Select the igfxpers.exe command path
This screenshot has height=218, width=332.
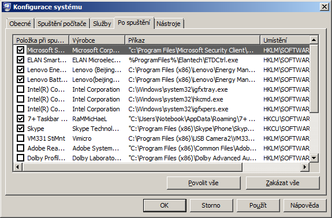point(178,109)
